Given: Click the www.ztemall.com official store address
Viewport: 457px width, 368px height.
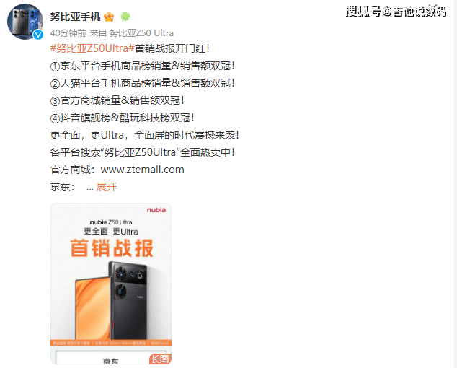Looking at the screenshot, I should pyautogui.click(x=142, y=170).
